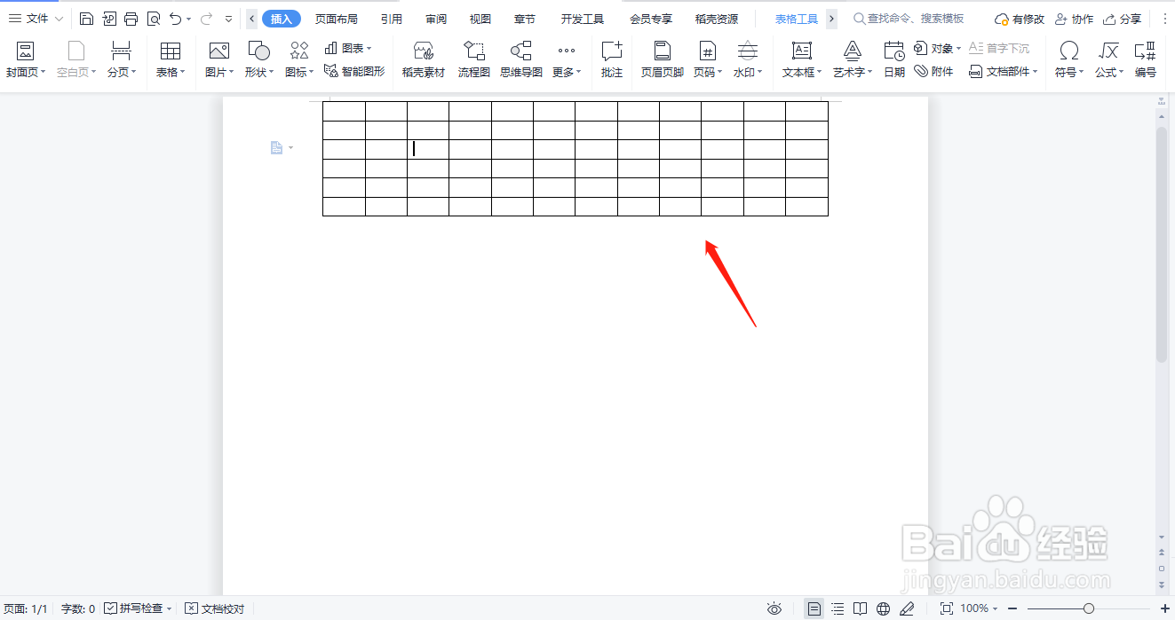Open the View (视图) tab
The width and height of the screenshot is (1175, 620).
480,19
